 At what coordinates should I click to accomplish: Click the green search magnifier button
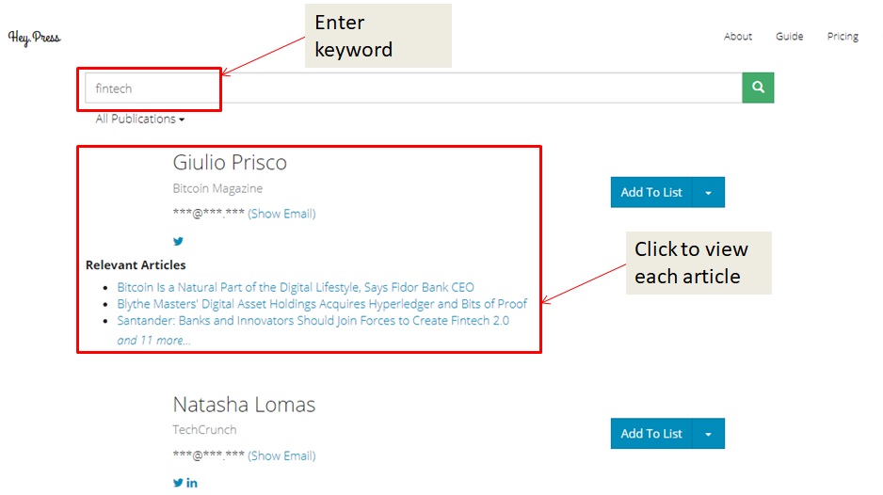[758, 88]
